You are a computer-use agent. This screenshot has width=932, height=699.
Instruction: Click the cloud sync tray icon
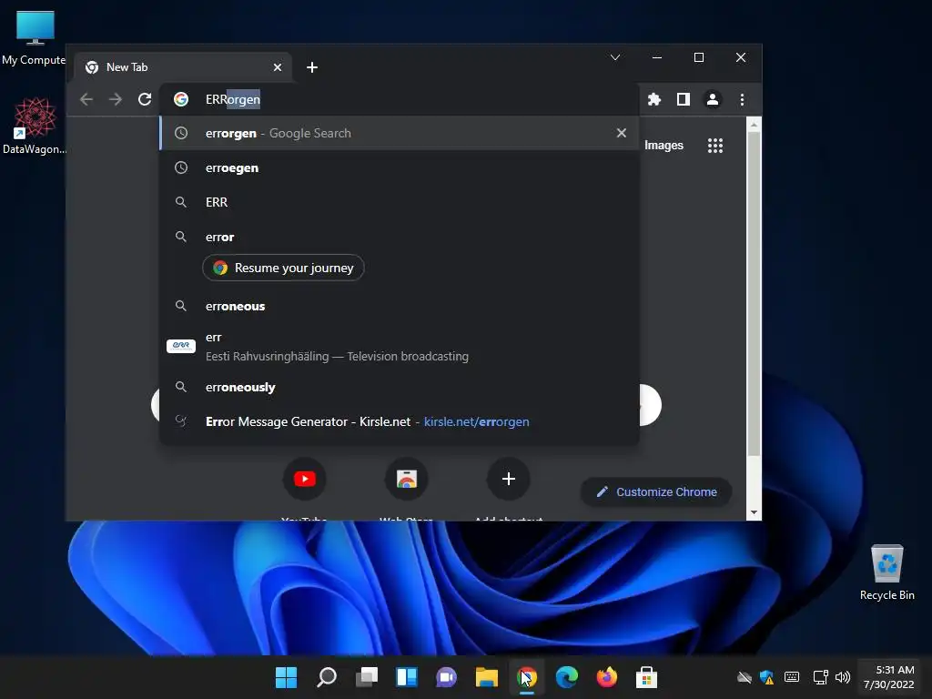pos(745,677)
